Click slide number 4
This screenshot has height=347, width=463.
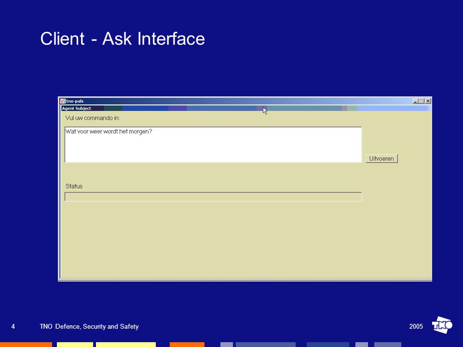coord(13,326)
